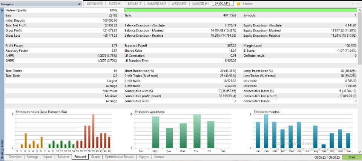
Task: Select the SP500,M15 chart tab
Action: tap(222, 3)
